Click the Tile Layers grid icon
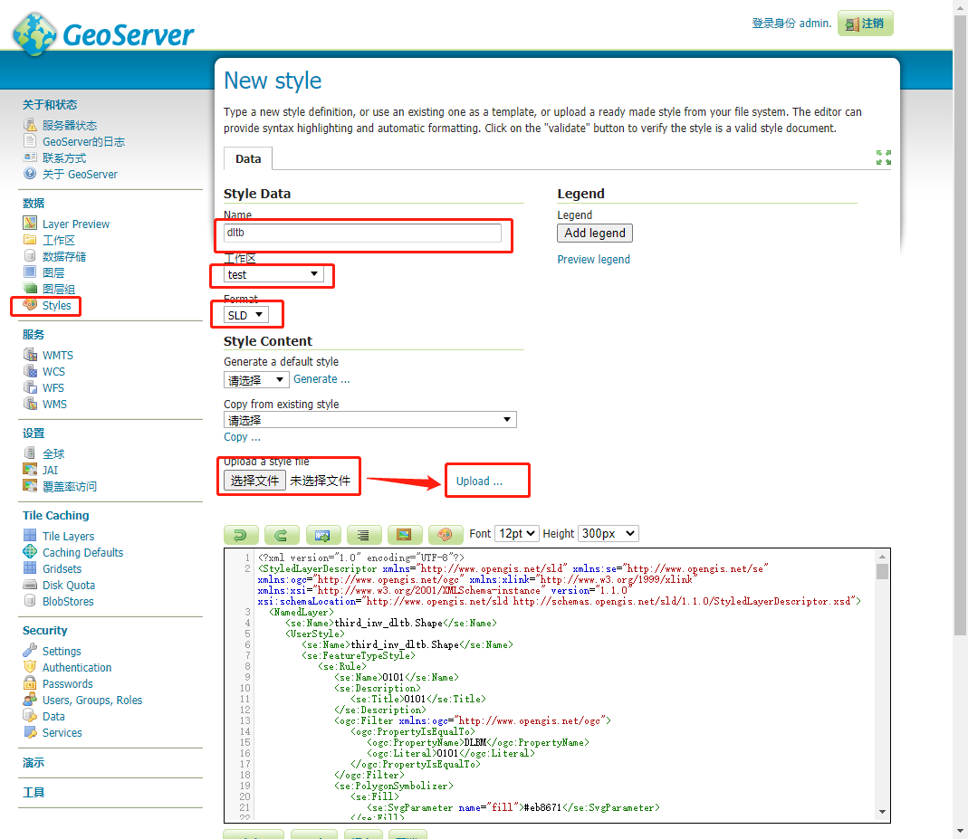968x839 pixels. [x=30, y=535]
